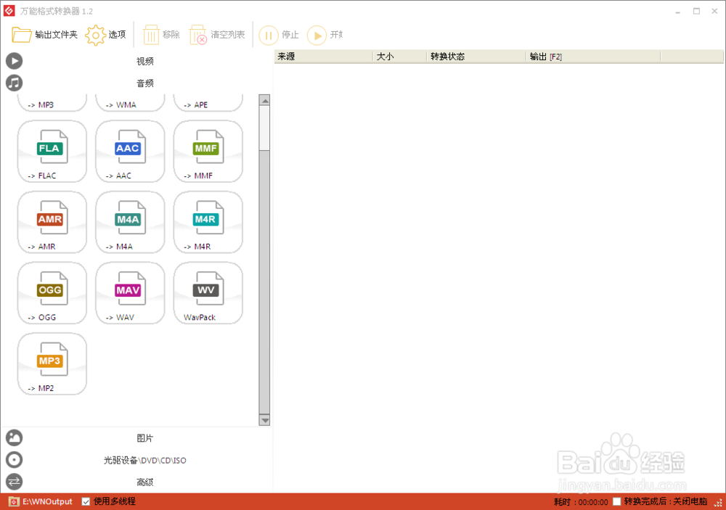
Task: Open the output folder (输出文件夹)
Action: pyautogui.click(x=44, y=35)
